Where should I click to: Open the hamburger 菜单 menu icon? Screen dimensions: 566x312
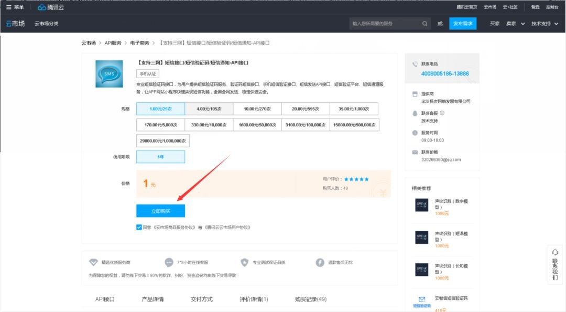click(9, 7)
